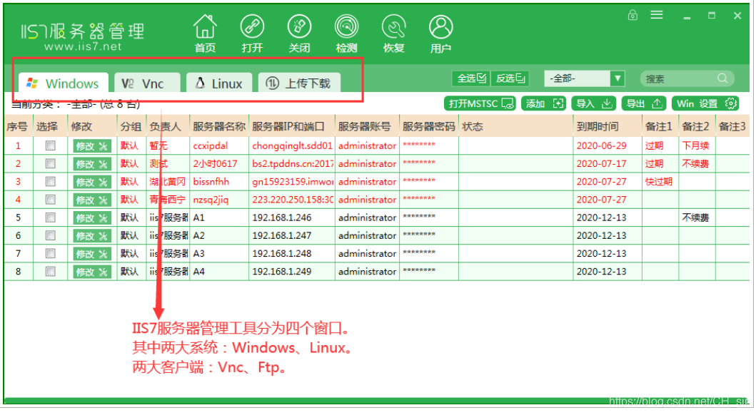This screenshot has height=415, width=756.
Task: Click the 到期时间 column header
Action: [607, 127]
